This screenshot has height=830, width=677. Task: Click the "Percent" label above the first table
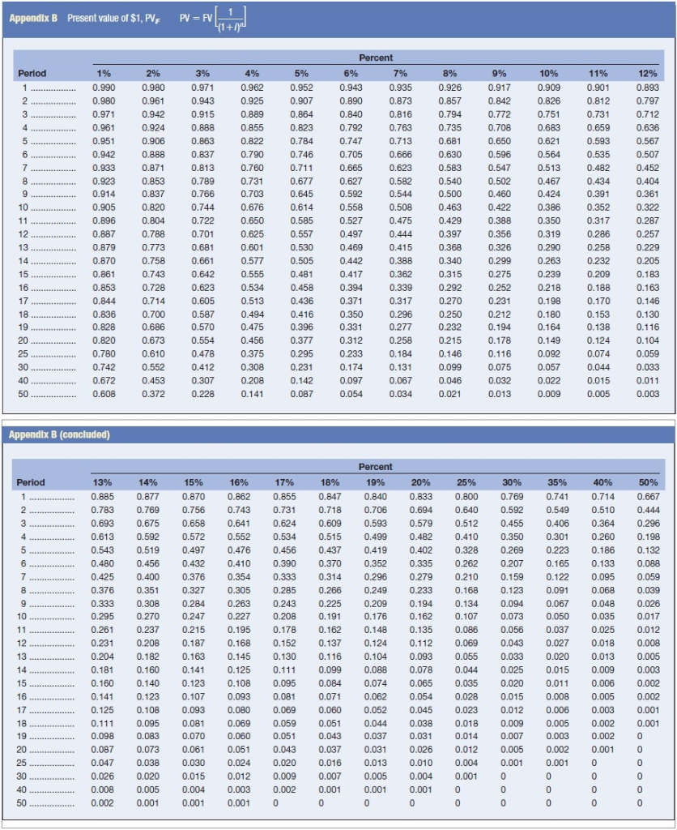(x=376, y=58)
